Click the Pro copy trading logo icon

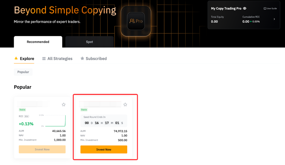(136, 21)
